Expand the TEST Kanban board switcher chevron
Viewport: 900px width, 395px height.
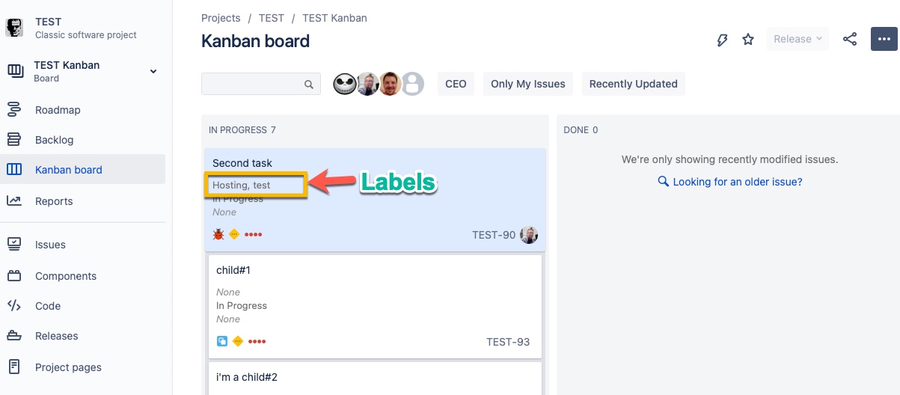[x=153, y=72]
